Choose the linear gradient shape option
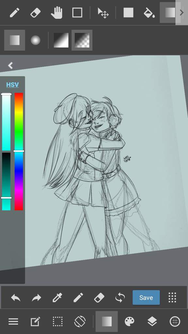Screen dimensions: 188x334 point(14,40)
